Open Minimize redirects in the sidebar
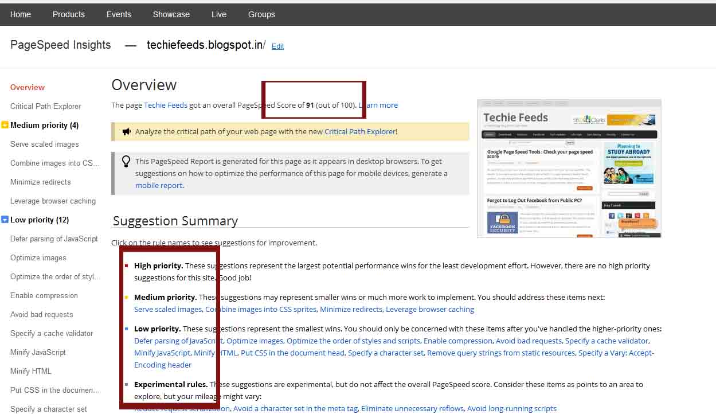The width and height of the screenshot is (716, 414). tap(41, 182)
